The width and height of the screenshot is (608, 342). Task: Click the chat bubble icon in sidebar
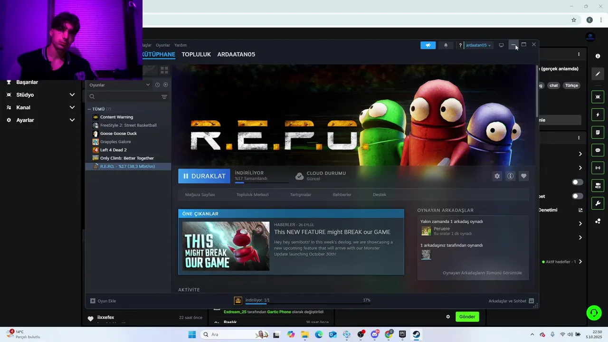click(598, 150)
